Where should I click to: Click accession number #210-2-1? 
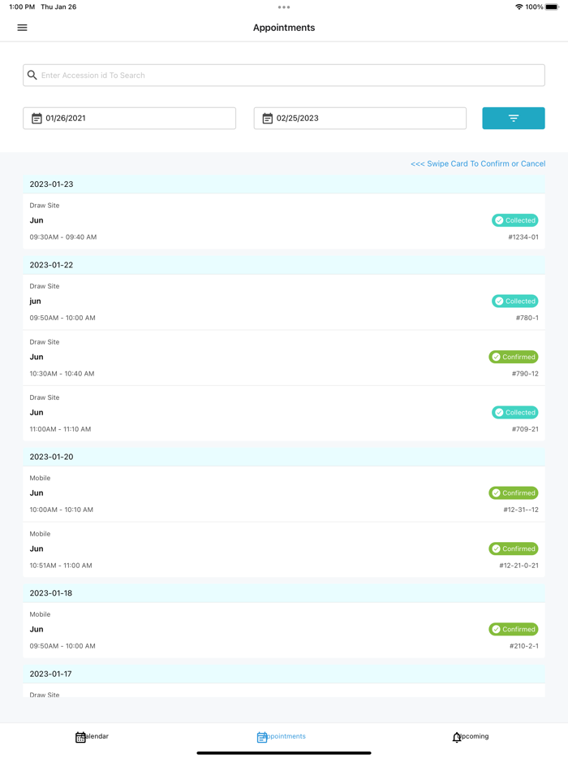click(x=524, y=646)
